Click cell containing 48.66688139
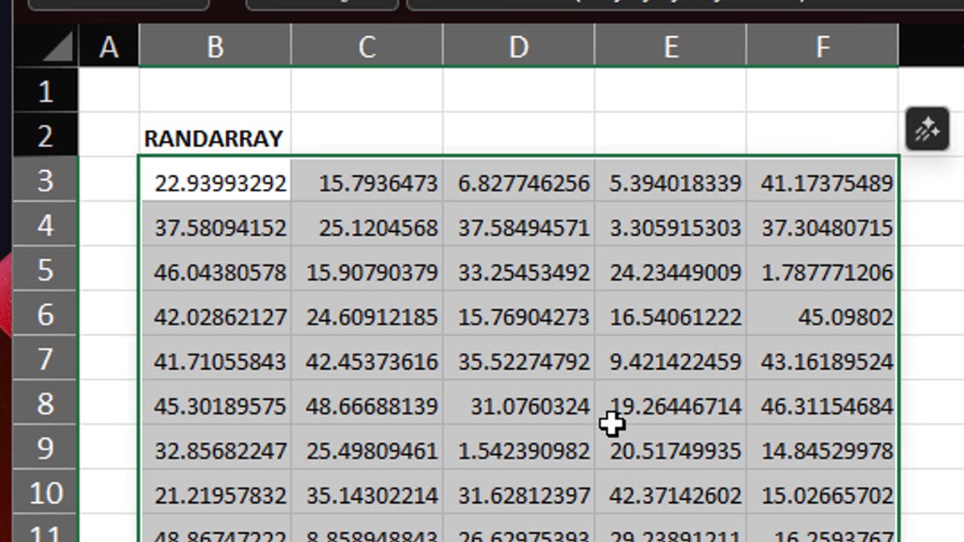Viewport: 964px width, 542px height. click(x=367, y=403)
